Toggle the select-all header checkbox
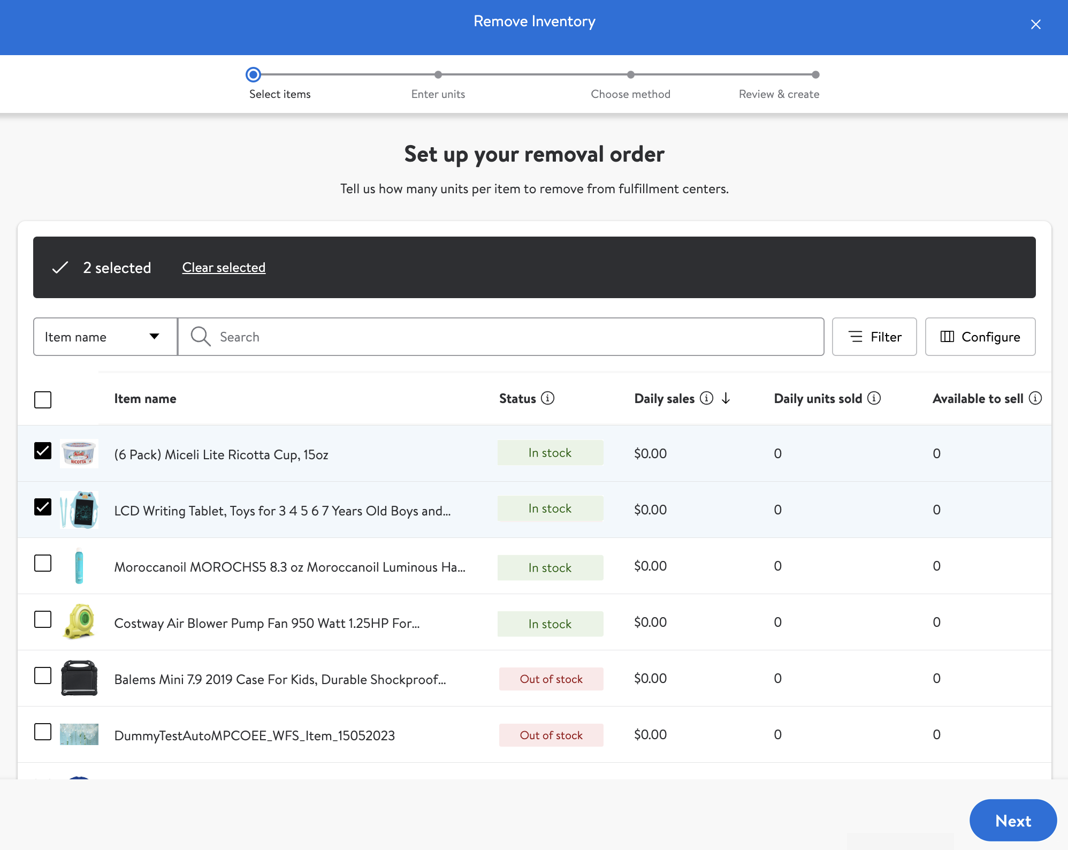 pos(43,400)
